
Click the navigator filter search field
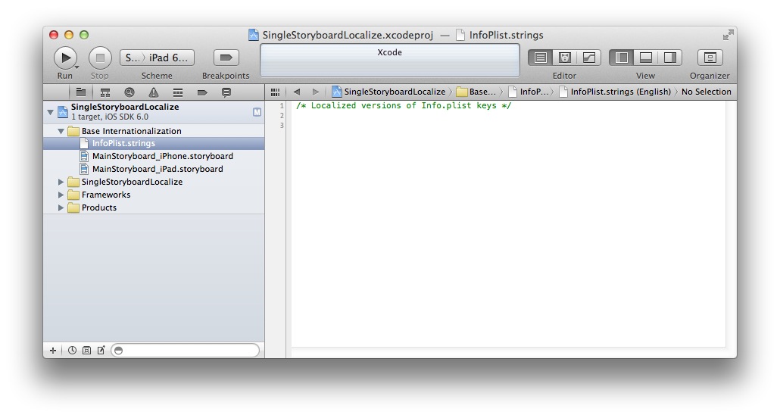point(185,351)
